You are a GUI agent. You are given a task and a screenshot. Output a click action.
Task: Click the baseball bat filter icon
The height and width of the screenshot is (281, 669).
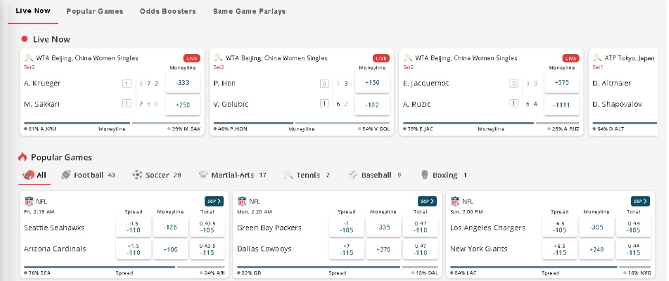tap(353, 175)
